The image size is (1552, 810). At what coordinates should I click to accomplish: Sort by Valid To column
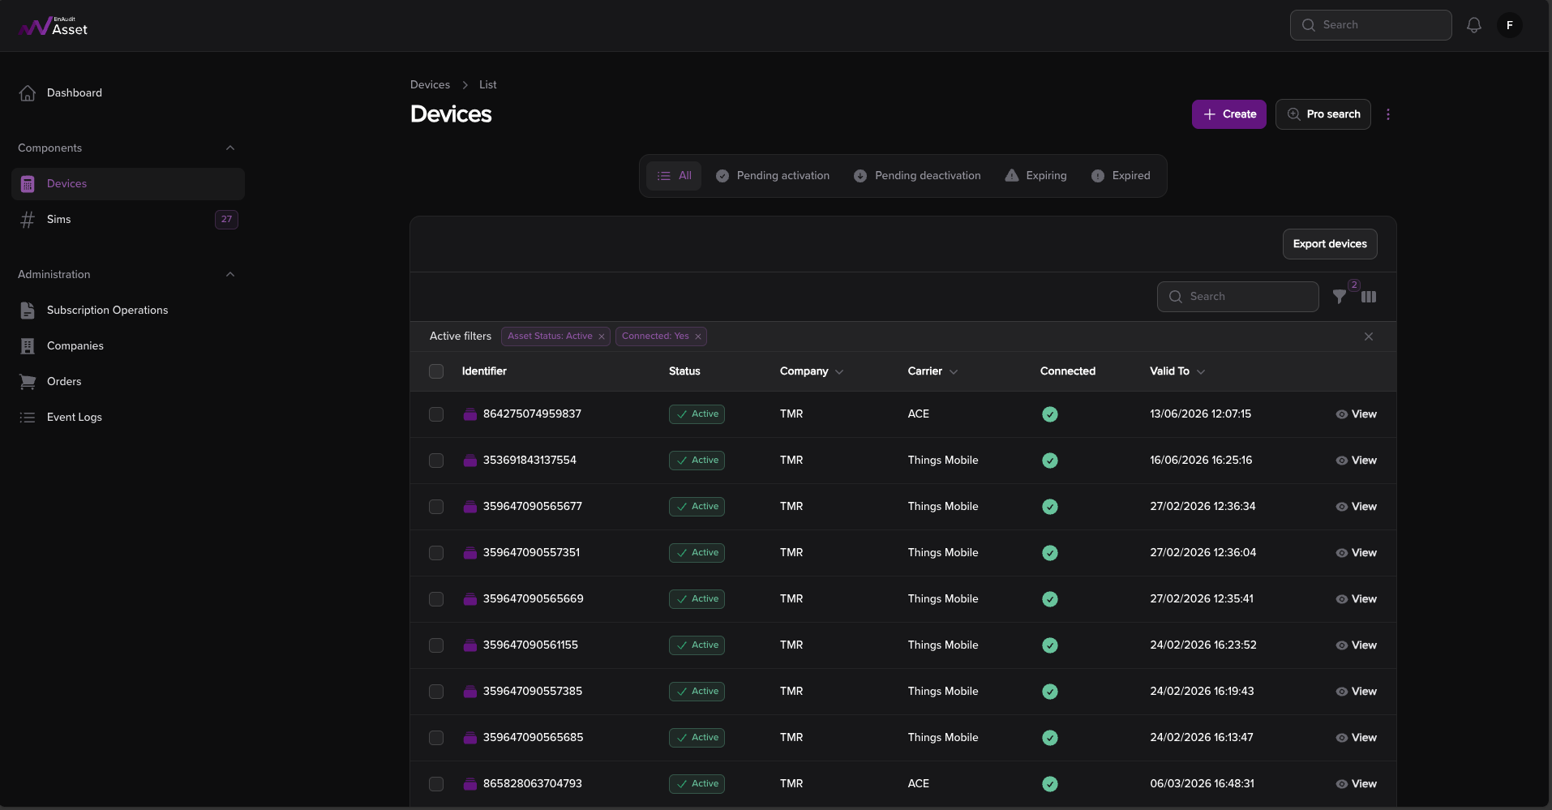(x=1177, y=371)
